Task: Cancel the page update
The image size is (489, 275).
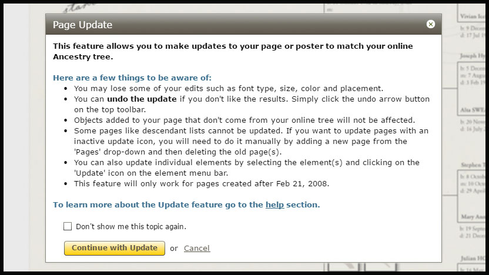Action: (x=197, y=248)
